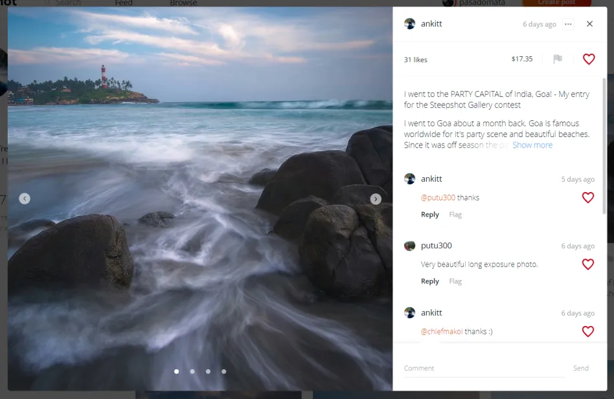The height and width of the screenshot is (399, 614).
Task: Send the comment
Action: pyautogui.click(x=581, y=368)
